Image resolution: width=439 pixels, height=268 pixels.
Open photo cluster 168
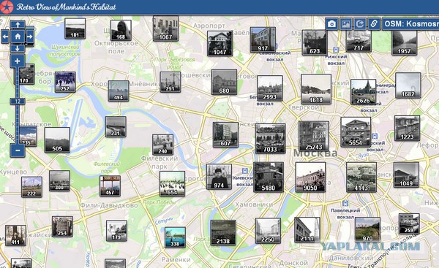point(121,30)
